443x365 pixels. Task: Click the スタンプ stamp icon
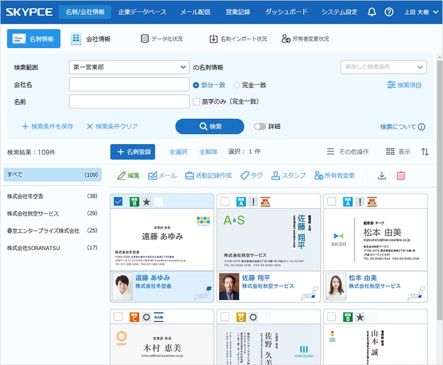point(275,176)
